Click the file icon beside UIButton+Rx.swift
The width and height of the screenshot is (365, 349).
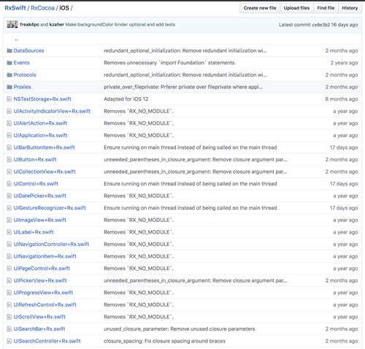(9, 159)
